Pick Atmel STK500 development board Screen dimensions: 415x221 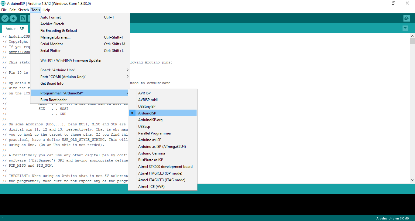[x=163, y=167]
